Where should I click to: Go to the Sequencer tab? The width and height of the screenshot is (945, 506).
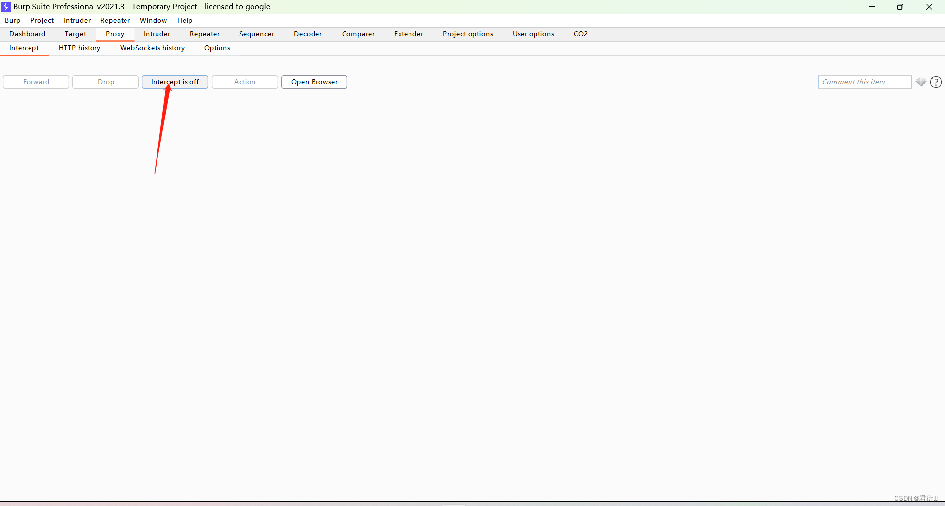point(257,34)
